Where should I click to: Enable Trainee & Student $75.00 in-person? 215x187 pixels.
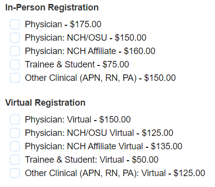pos(15,64)
